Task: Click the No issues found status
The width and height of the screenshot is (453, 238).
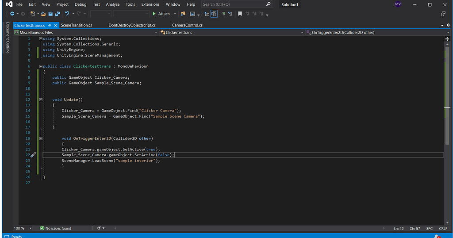Action: click(x=55, y=228)
